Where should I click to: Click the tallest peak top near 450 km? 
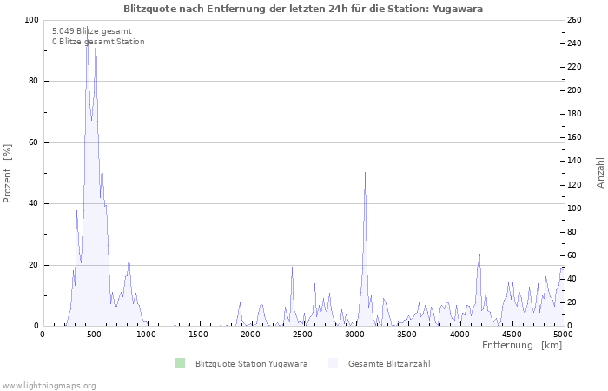(87, 28)
